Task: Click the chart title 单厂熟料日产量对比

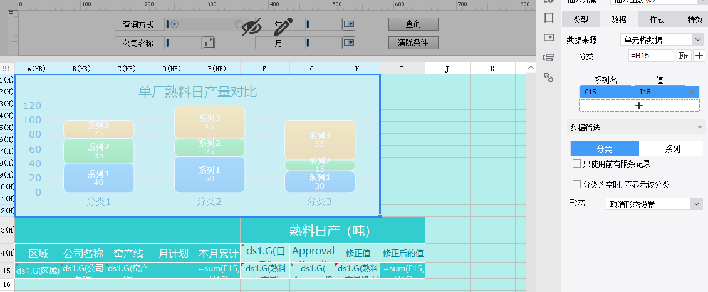Action: [198, 92]
